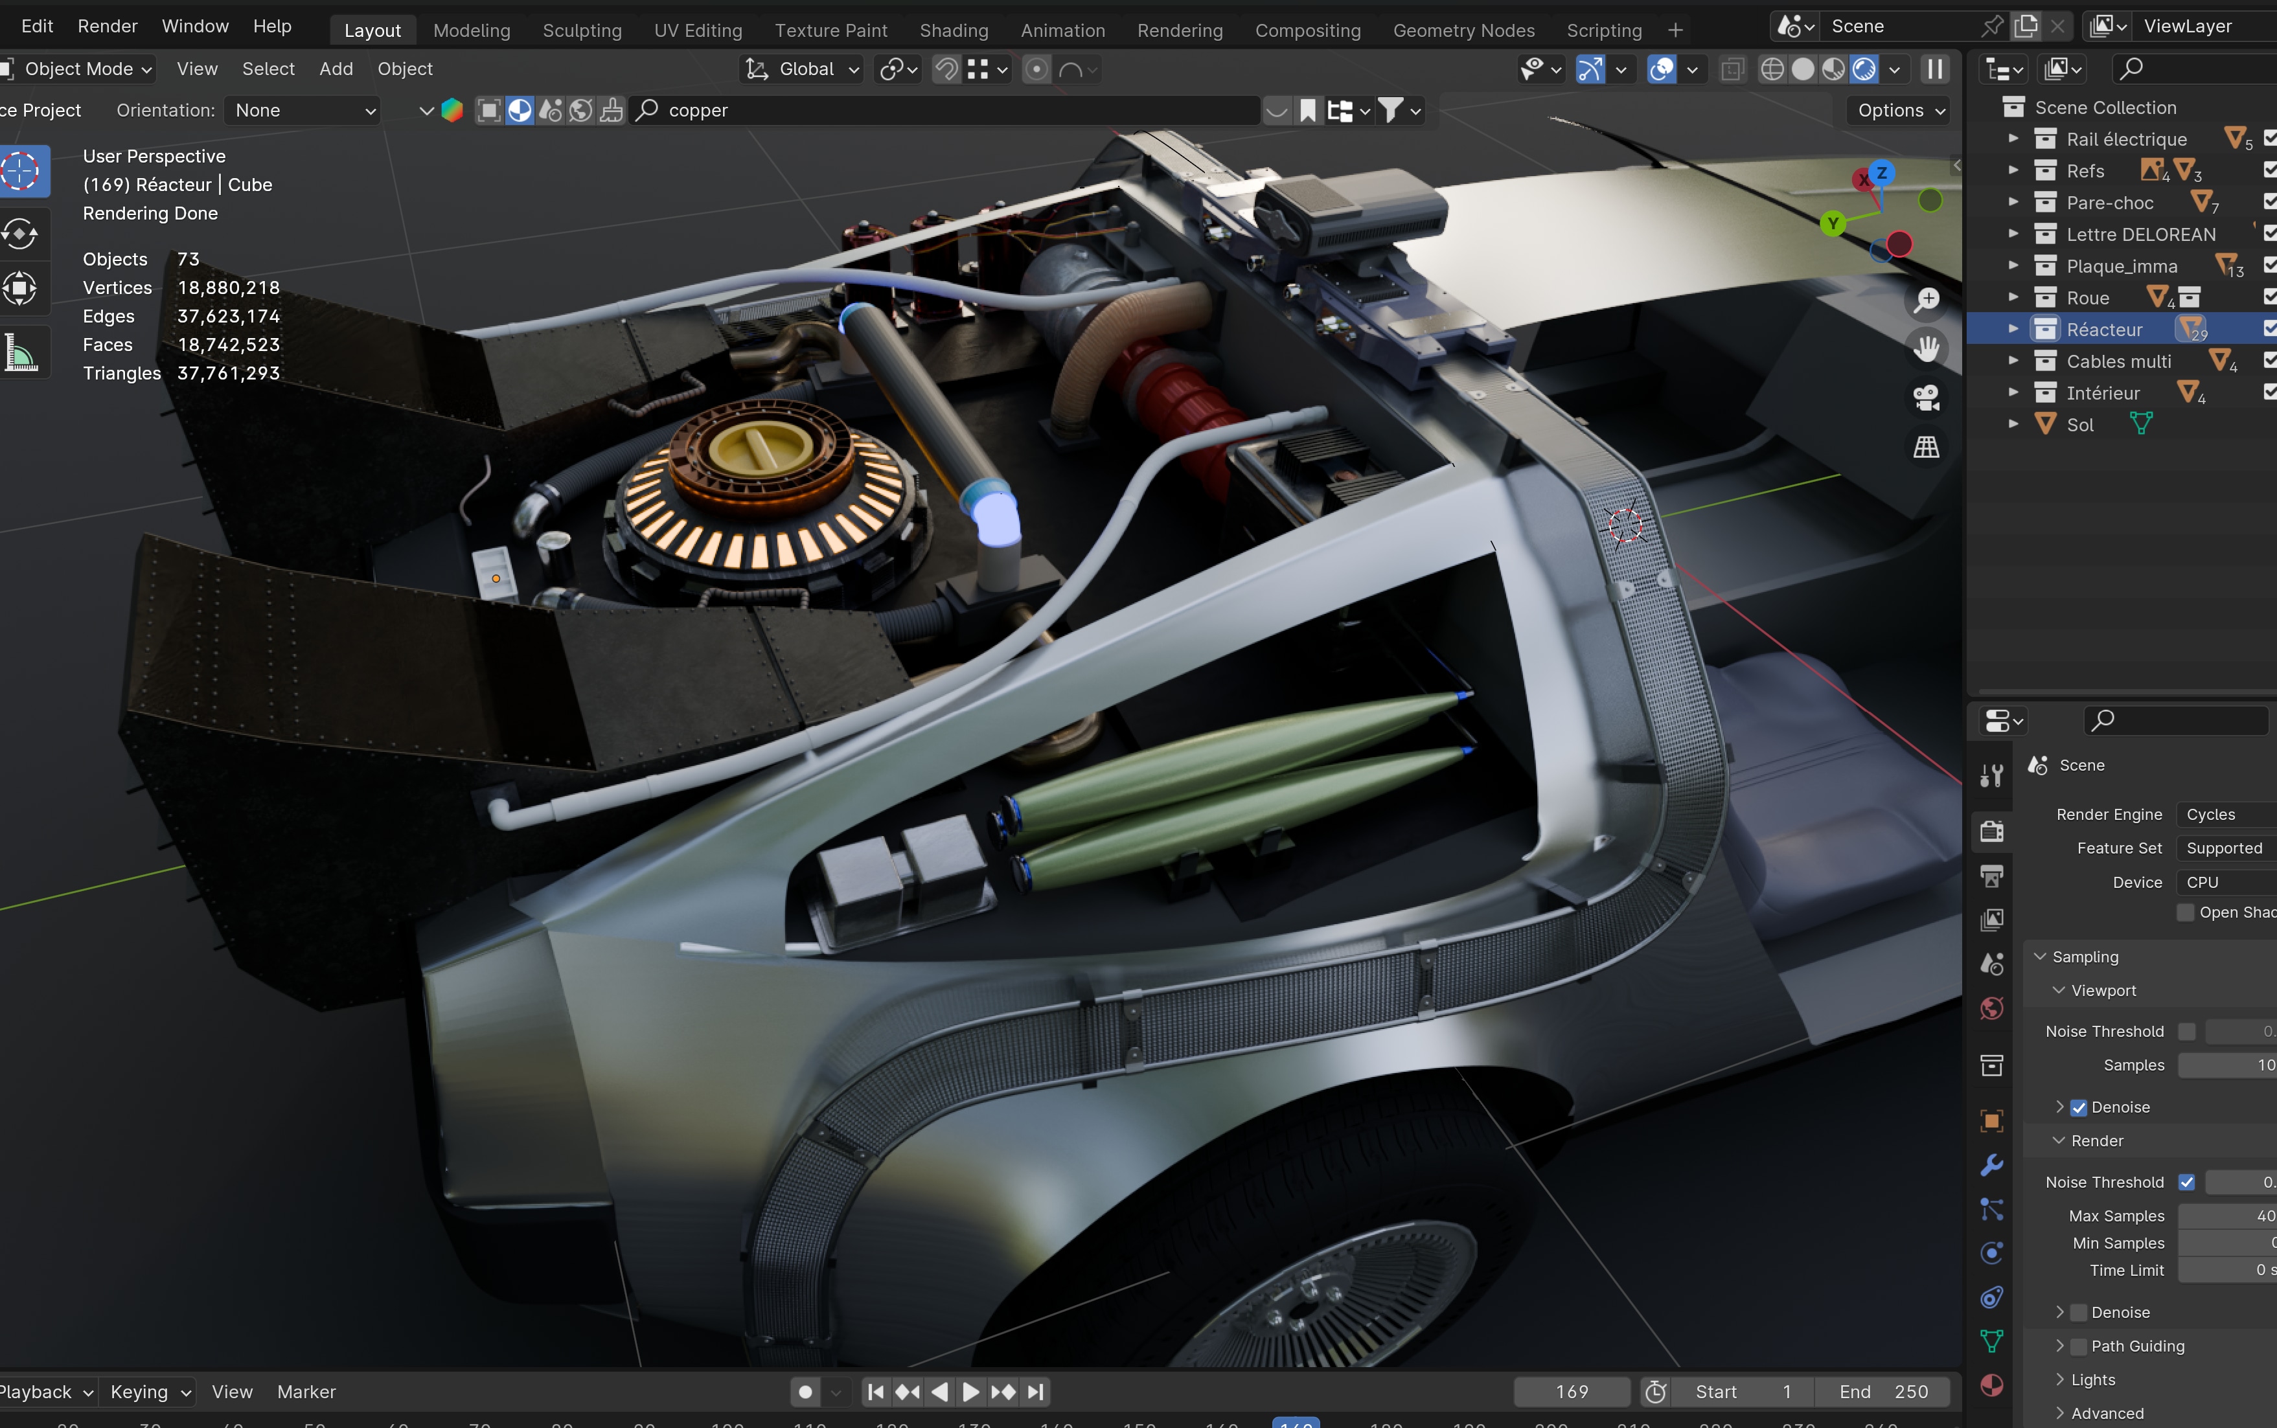Open the Tool properties tab
Viewport: 2277px width, 1428px height.
(1992, 775)
